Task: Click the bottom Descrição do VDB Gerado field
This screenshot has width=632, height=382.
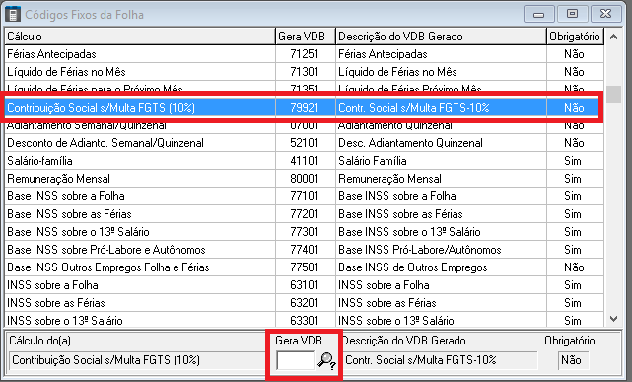Action: click(440, 360)
